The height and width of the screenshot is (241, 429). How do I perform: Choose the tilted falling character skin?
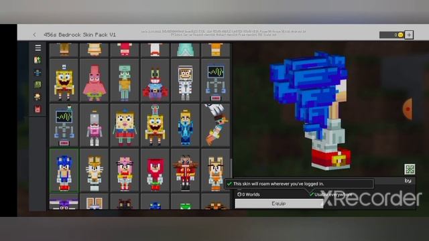point(216,125)
